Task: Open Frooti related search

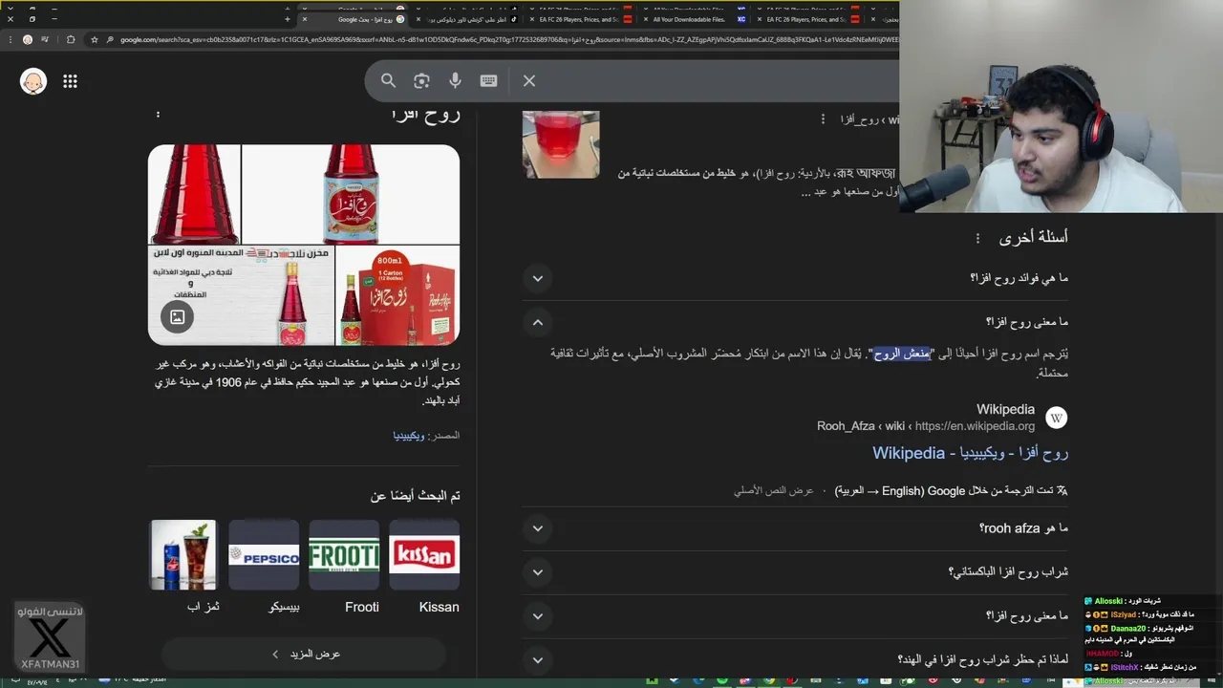Action: 361,607
